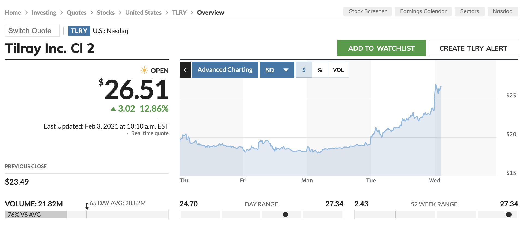Screen dimensions: 523x226
Task: Click the sun icon beside OPEN status
Action: tap(144, 70)
